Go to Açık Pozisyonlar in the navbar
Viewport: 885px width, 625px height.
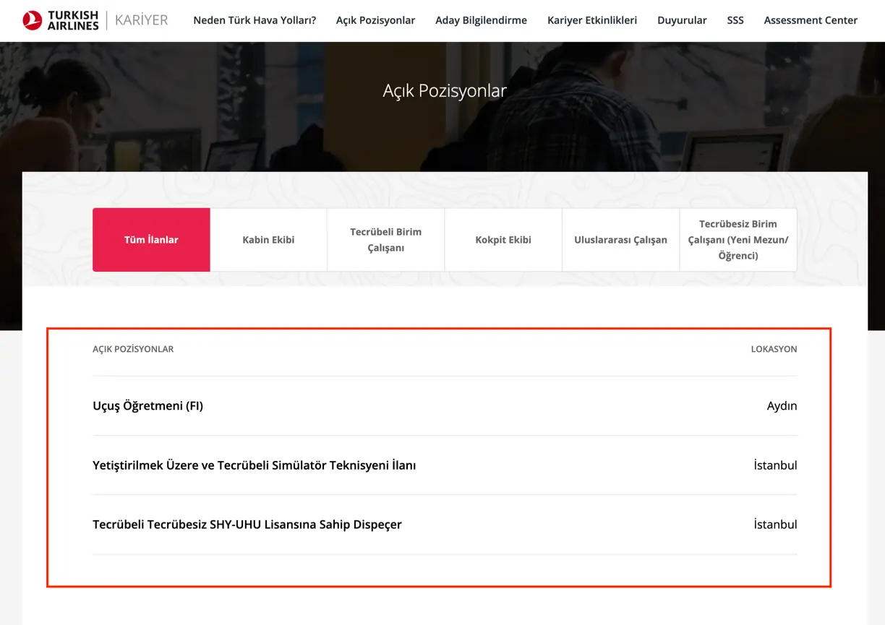click(375, 20)
